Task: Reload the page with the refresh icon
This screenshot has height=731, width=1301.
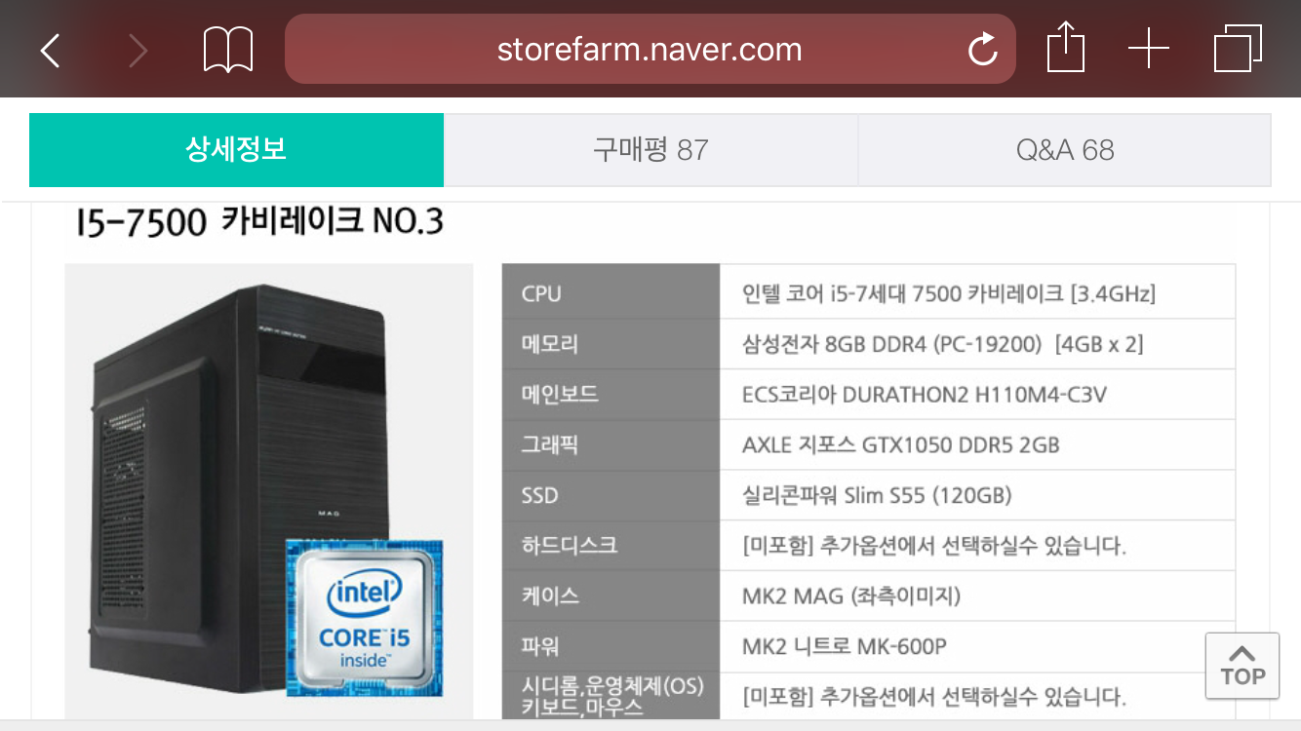Action: pos(982,49)
